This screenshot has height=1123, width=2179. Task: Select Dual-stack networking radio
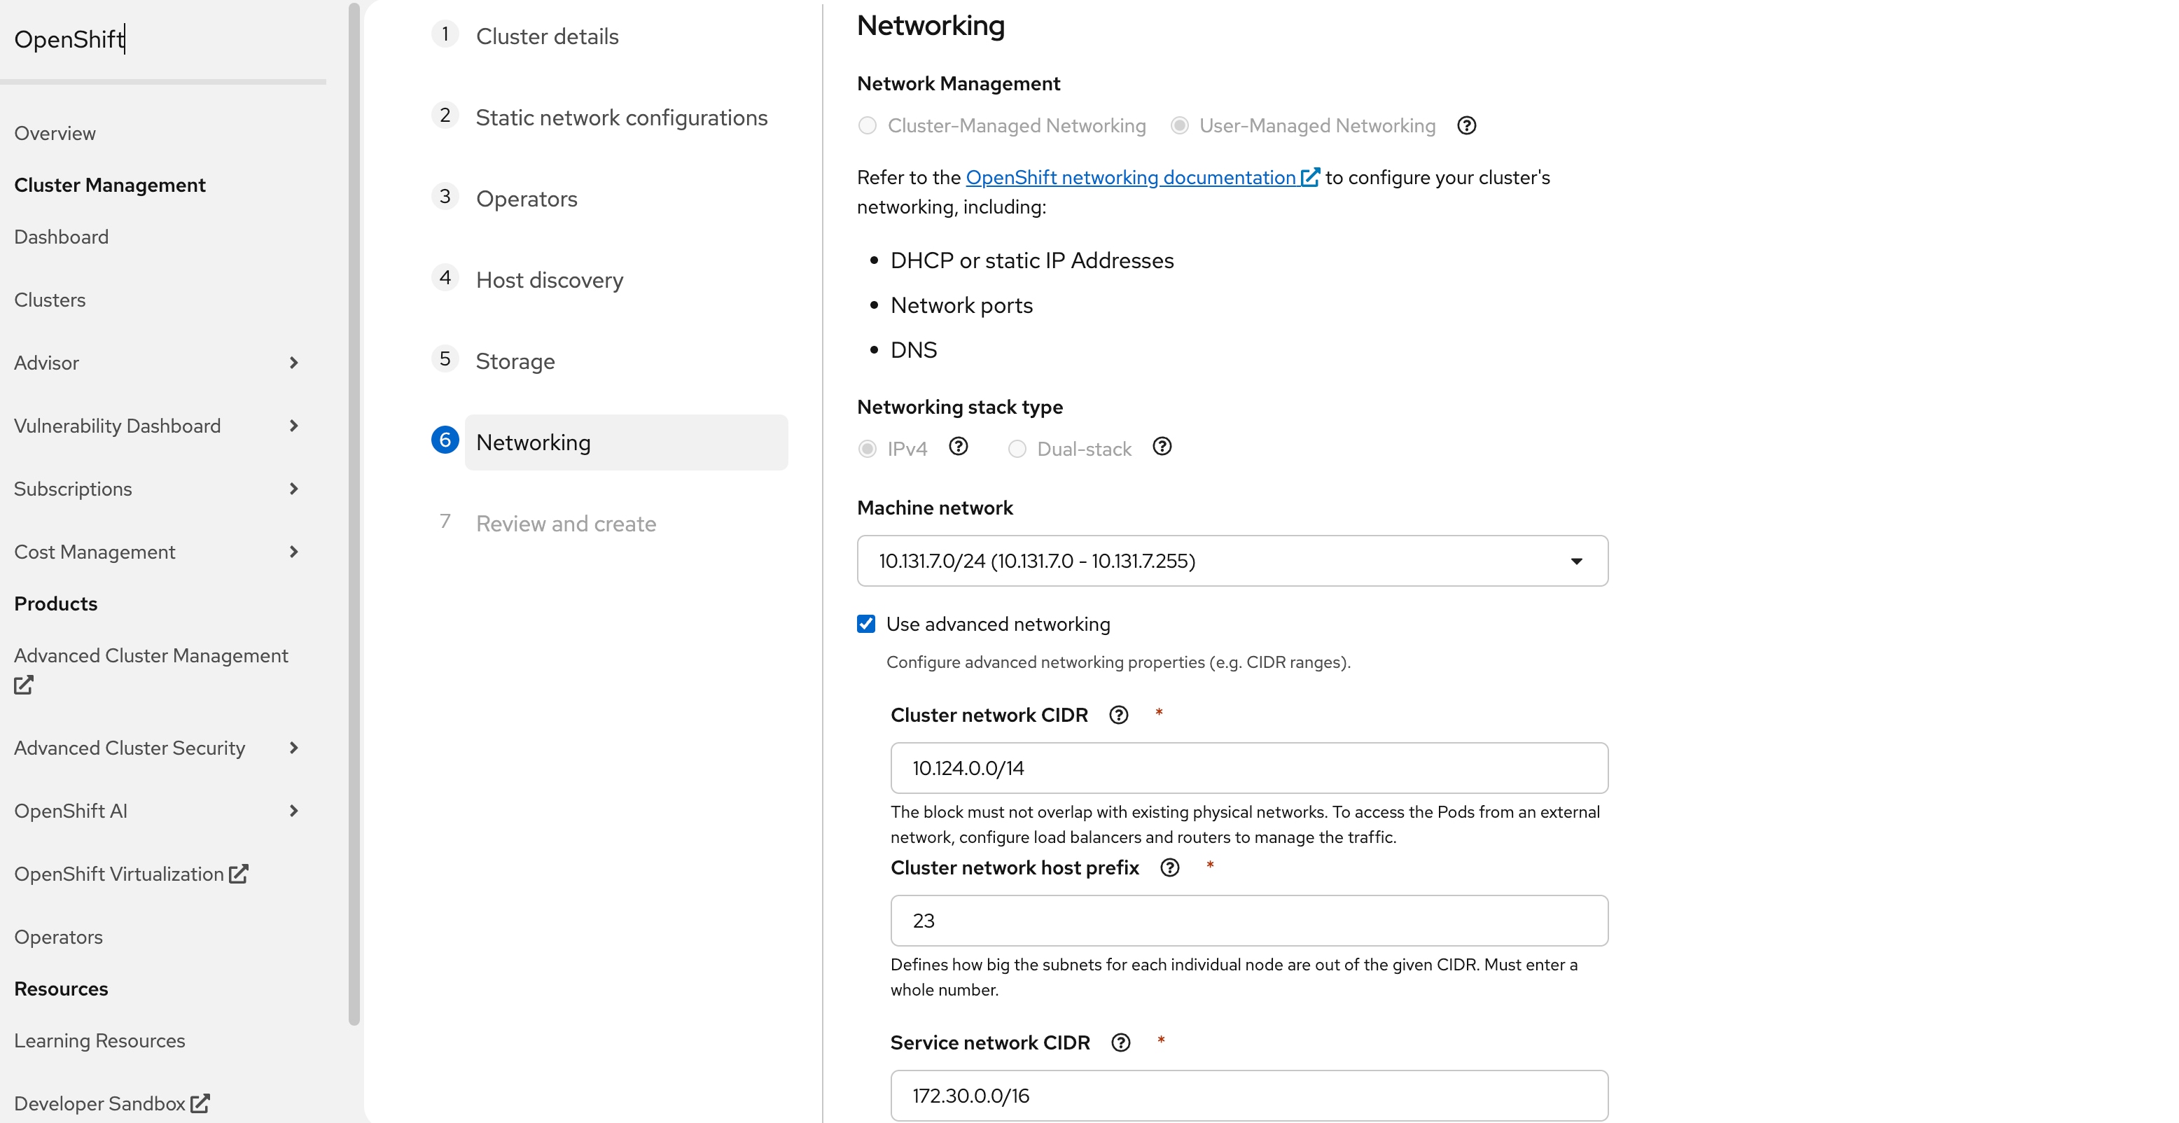tap(1017, 449)
